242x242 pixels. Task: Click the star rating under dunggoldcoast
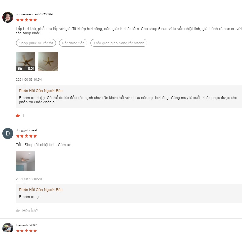tap(26, 136)
